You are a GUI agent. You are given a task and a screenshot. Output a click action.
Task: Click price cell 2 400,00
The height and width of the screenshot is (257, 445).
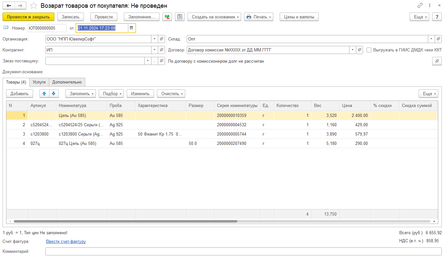click(355, 115)
